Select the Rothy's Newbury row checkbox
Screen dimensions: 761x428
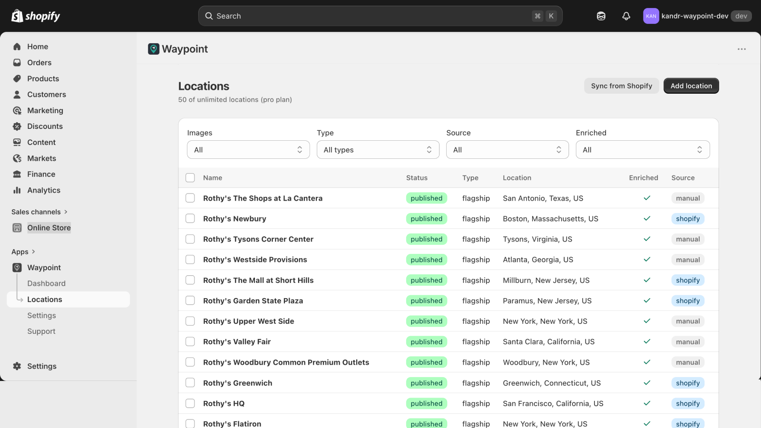(190, 219)
